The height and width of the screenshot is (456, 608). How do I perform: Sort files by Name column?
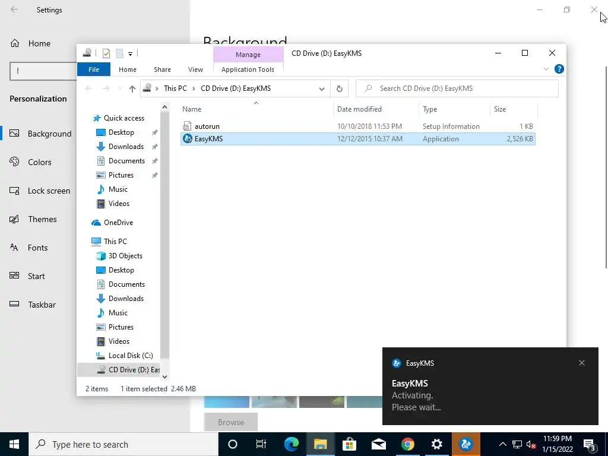coord(256,109)
